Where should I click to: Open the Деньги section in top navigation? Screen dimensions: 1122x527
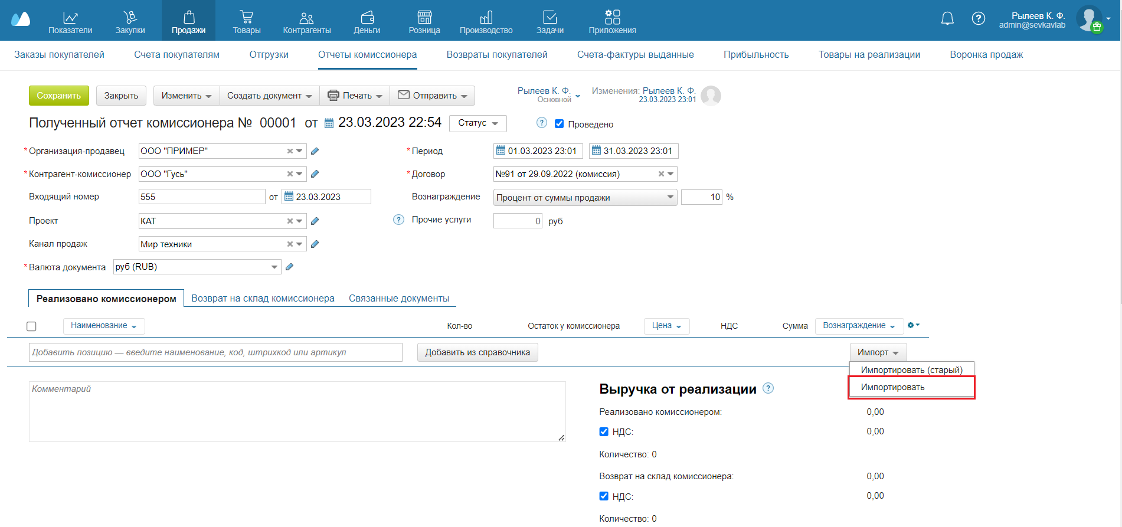point(367,21)
